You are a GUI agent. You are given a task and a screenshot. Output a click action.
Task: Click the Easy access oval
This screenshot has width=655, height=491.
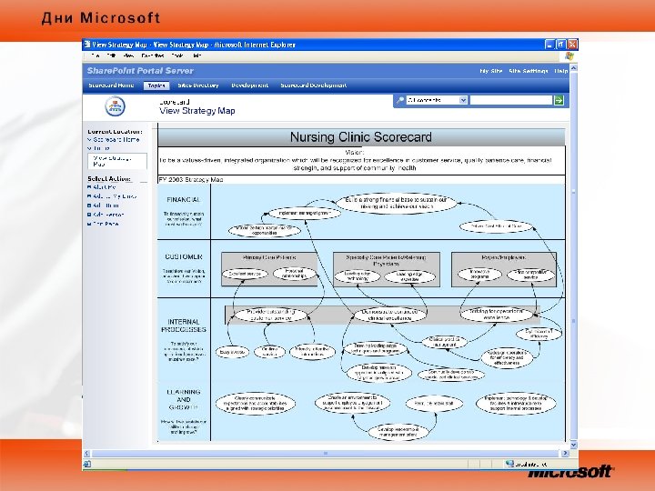pos(232,353)
